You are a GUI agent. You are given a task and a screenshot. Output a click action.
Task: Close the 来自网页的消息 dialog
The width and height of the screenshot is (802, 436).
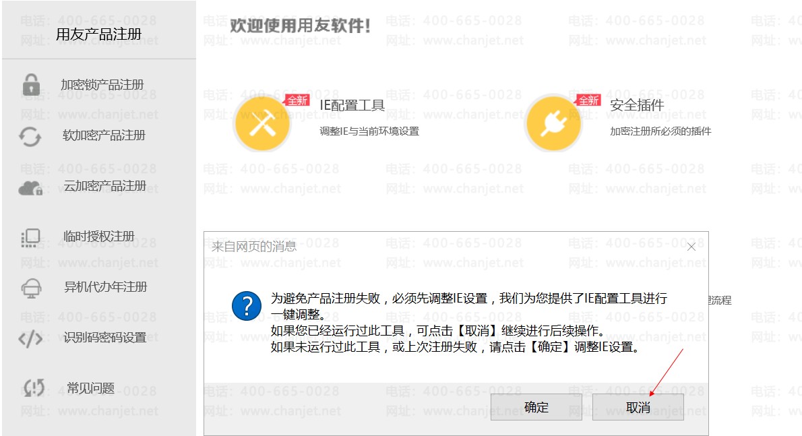tap(691, 247)
